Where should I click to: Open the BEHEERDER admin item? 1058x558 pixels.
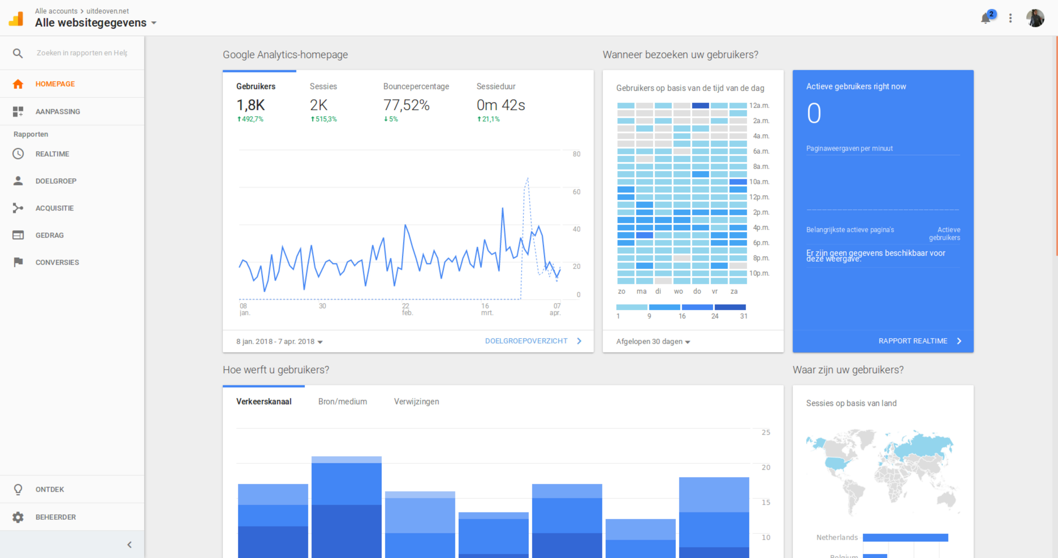pos(72,517)
